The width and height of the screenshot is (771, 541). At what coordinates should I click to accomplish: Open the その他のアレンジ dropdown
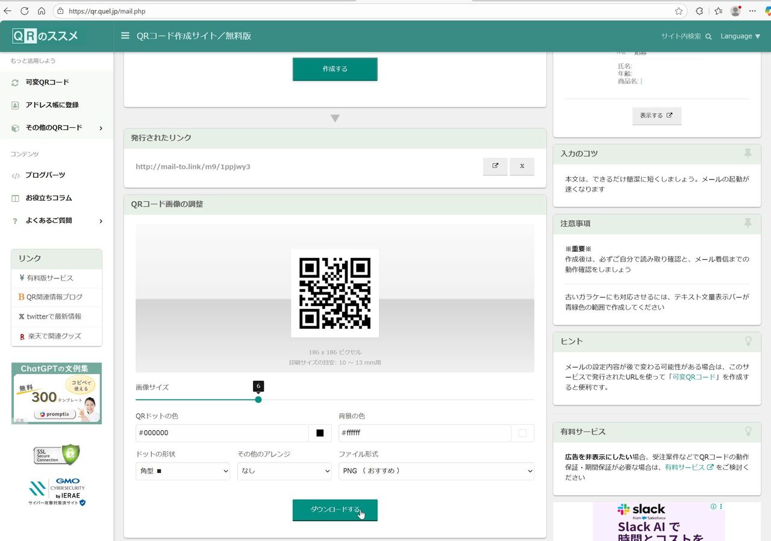pos(284,471)
